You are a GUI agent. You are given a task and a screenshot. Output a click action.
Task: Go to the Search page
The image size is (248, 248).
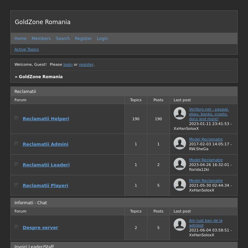click(x=63, y=39)
